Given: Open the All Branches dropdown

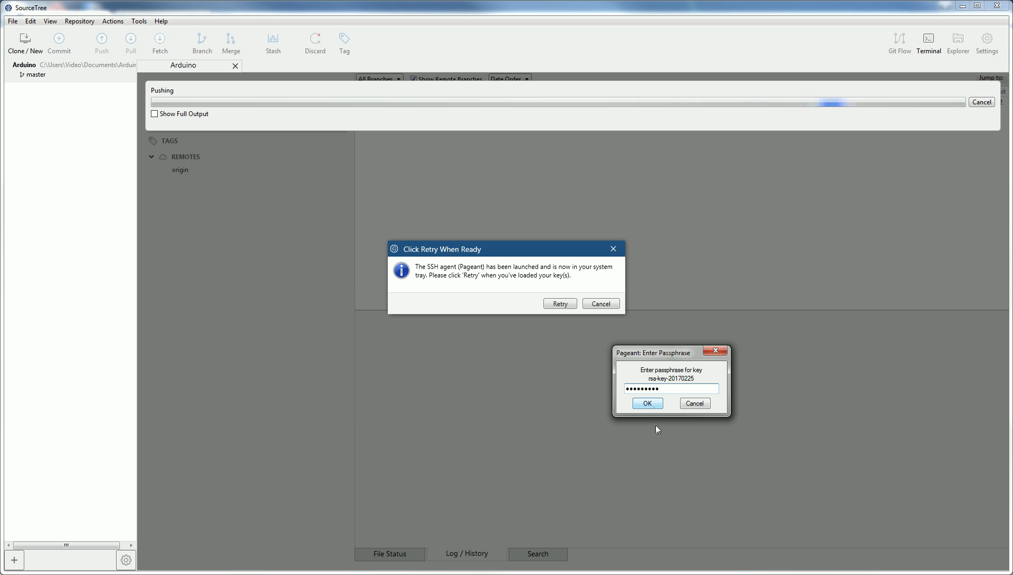Looking at the screenshot, I should [x=379, y=79].
